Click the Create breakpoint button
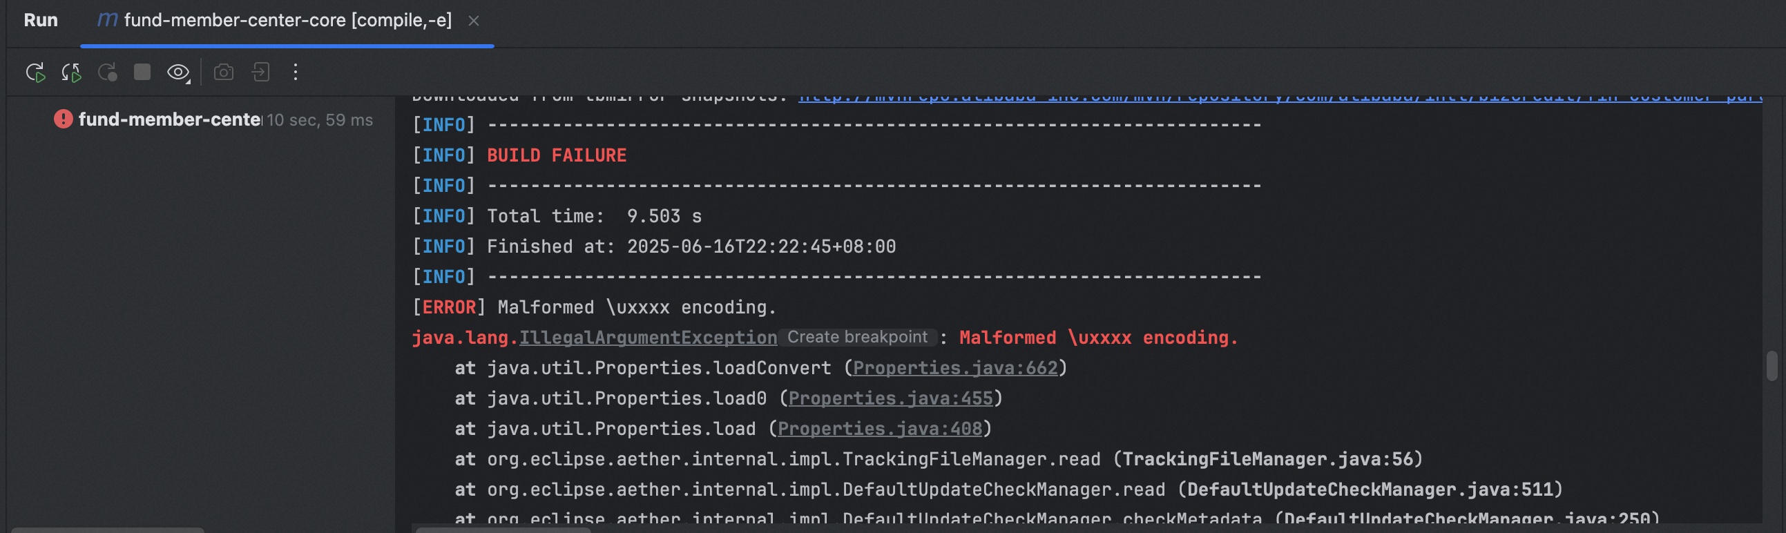This screenshot has width=1786, height=533. (857, 337)
